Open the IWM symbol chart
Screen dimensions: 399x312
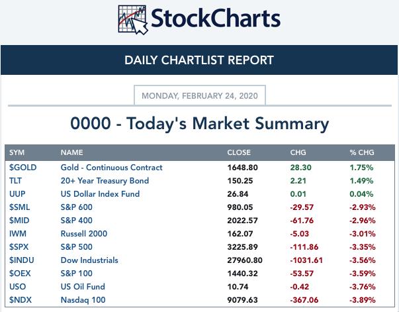tap(18, 234)
